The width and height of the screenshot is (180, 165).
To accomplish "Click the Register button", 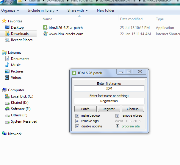I will pyautogui.click(x=109, y=109).
